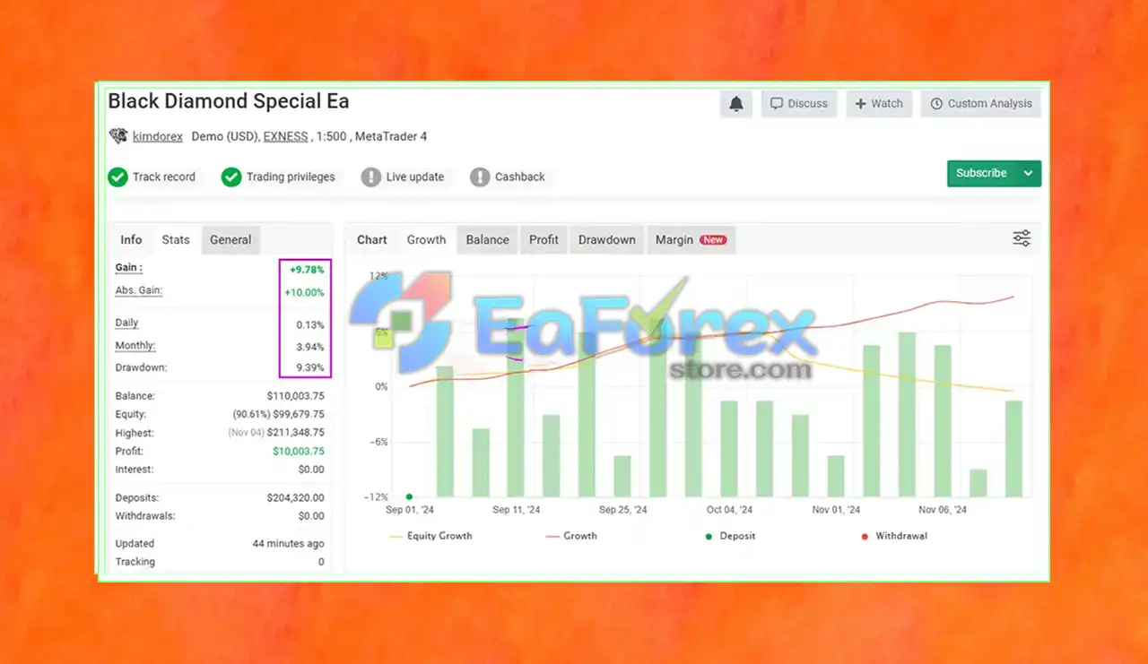Click the Track record green check icon
Viewport: 1148px width, 664px height.
pyautogui.click(x=117, y=177)
